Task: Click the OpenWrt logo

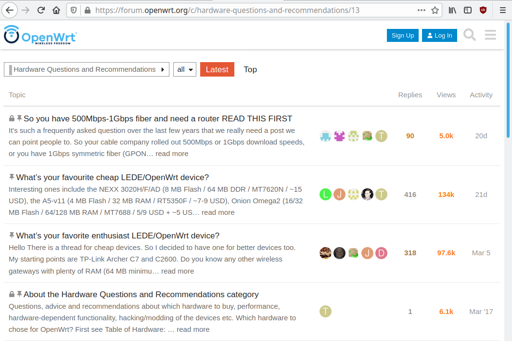Action: point(40,35)
